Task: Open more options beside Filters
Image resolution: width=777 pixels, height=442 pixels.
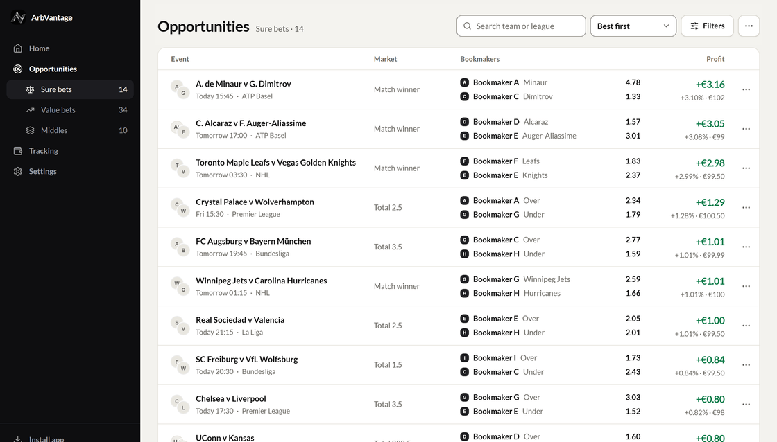Action: click(749, 26)
